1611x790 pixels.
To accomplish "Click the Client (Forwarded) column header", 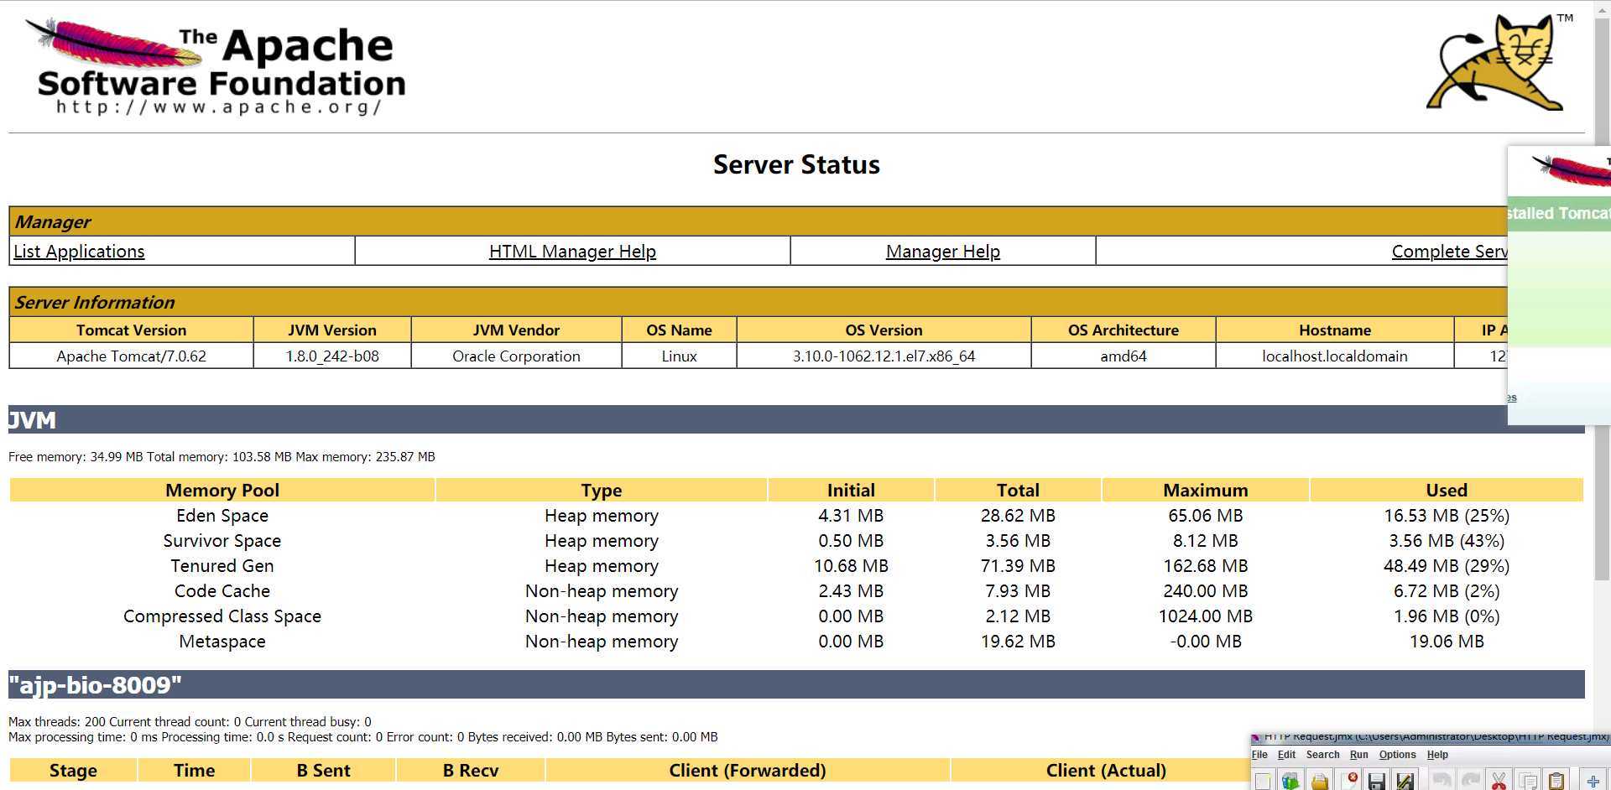I will point(748,771).
